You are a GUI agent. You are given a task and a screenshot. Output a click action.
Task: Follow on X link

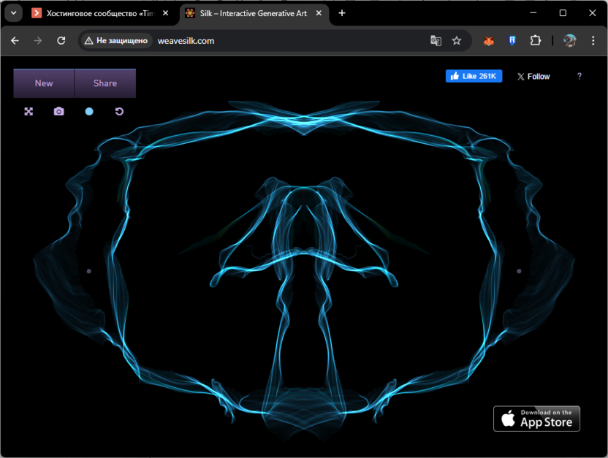(533, 77)
